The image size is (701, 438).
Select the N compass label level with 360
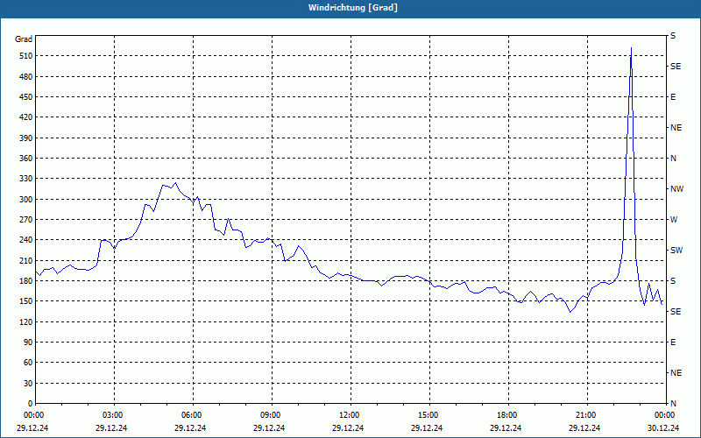(x=673, y=159)
